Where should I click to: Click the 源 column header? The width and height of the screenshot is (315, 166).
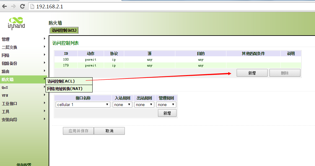(x=150, y=53)
